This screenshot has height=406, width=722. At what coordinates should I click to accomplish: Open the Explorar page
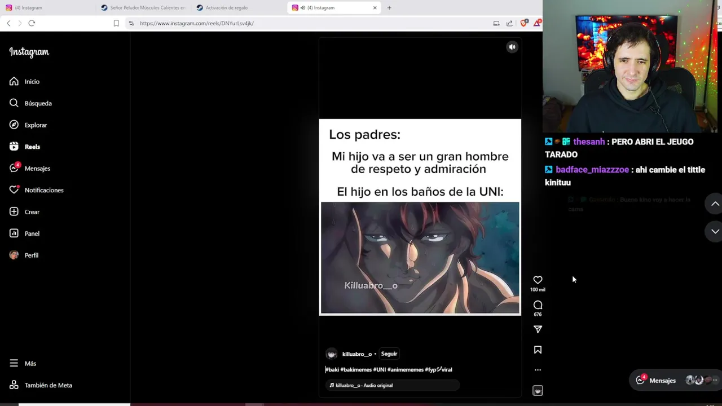[x=28, y=125]
